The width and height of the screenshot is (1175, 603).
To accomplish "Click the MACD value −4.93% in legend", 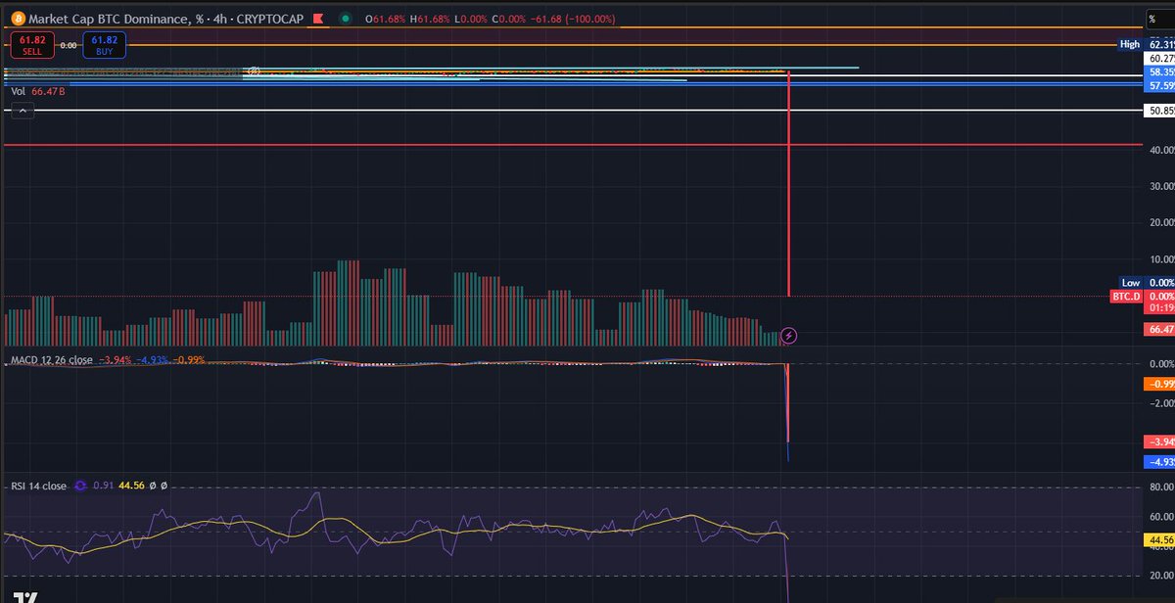I will click(x=154, y=360).
